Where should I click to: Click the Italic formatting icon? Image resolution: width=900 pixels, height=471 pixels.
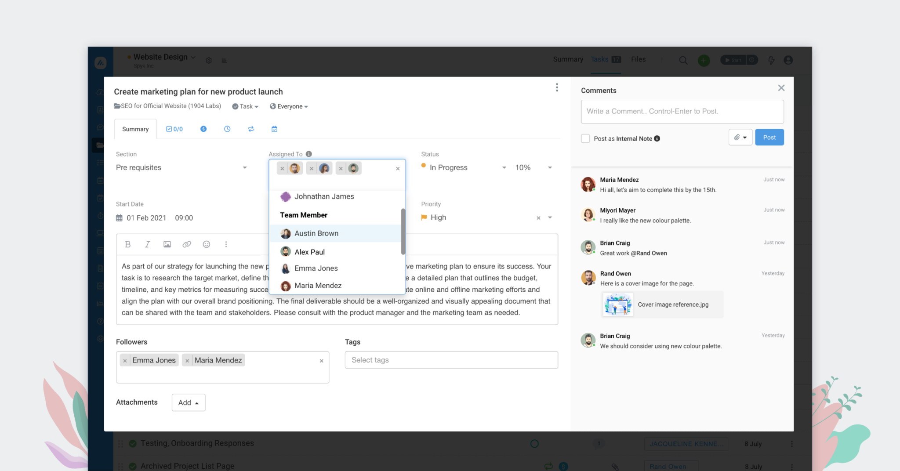pos(147,244)
